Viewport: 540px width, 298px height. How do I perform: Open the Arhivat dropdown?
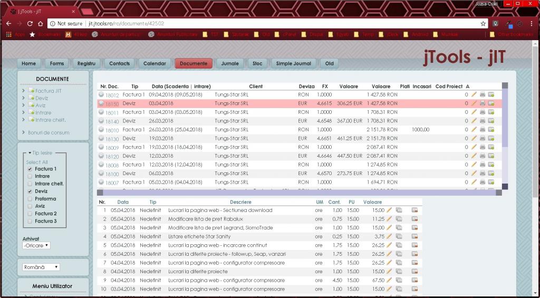click(x=36, y=245)
